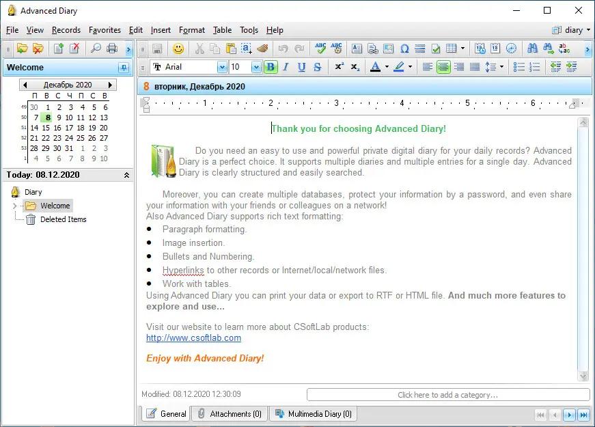Image resolution: width=595 pixels, height=427 pixels.
Task: Click the add new folder icon
Action: tap(22, 49)
